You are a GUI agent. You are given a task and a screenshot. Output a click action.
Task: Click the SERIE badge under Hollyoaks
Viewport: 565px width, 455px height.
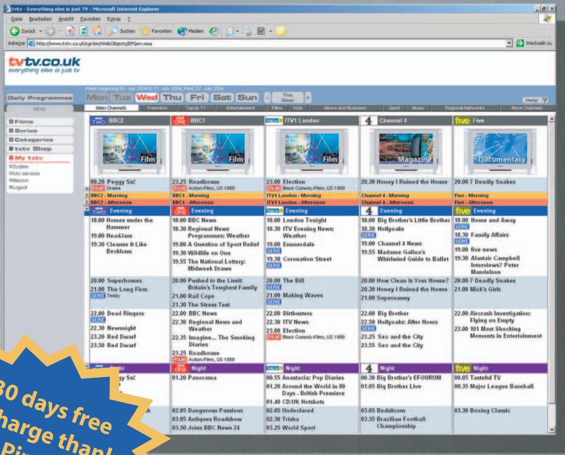(368, 235)
